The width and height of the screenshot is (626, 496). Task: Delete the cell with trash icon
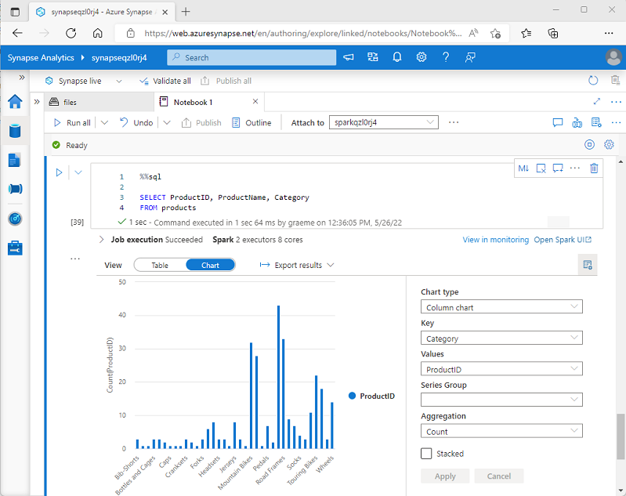pos(594,168)
